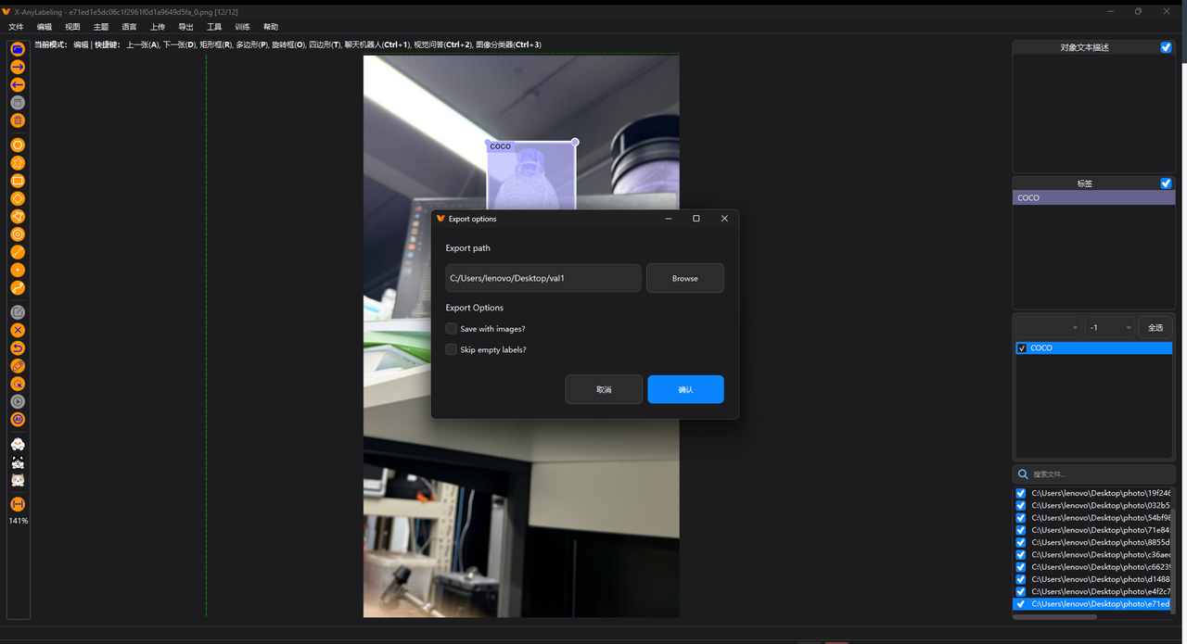Go to next image with right arrow icon
1187x644 pixels.
[x=18, y=67]
